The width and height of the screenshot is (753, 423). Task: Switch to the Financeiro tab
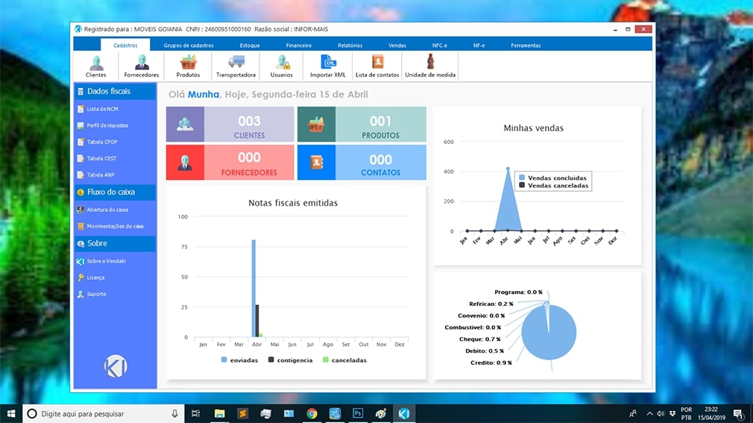pos(298,46)
